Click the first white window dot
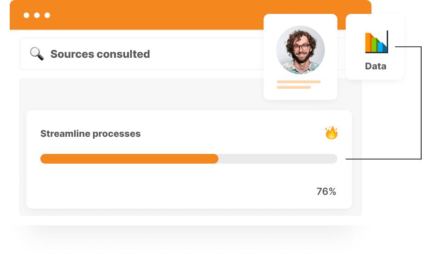 (26, 15)
